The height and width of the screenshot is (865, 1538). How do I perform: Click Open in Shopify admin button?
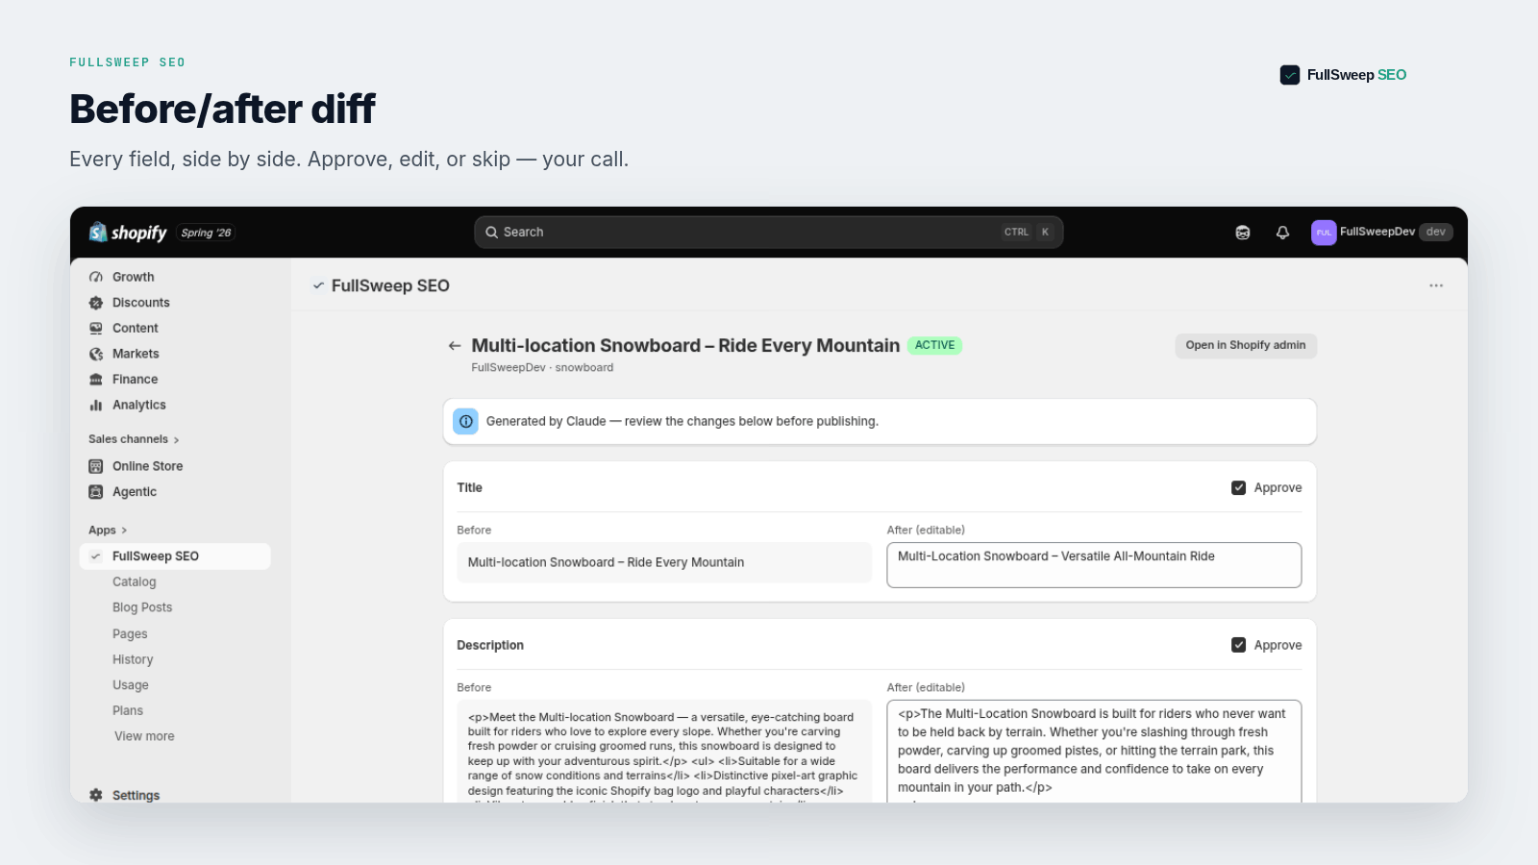[1246, 346]
